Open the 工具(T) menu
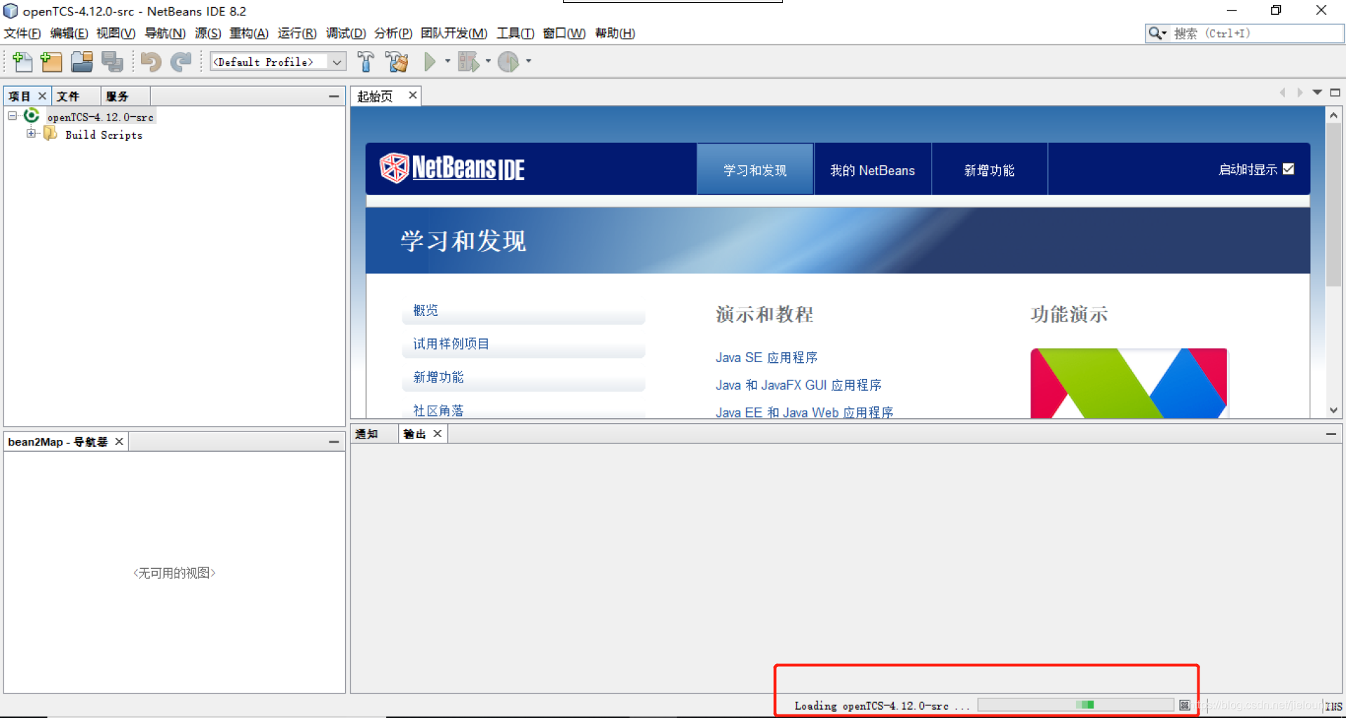 [x=515, y=33]
